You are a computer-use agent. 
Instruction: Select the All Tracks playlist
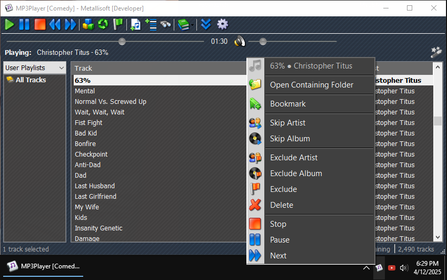[x=31, y=80]
